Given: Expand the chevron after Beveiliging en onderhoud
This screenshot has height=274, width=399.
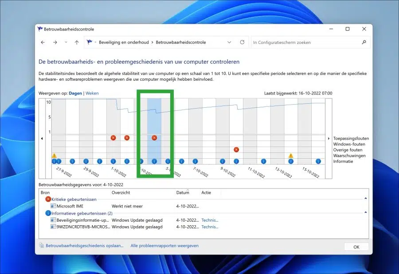Looking at the screenshot, I should [153, 42].
